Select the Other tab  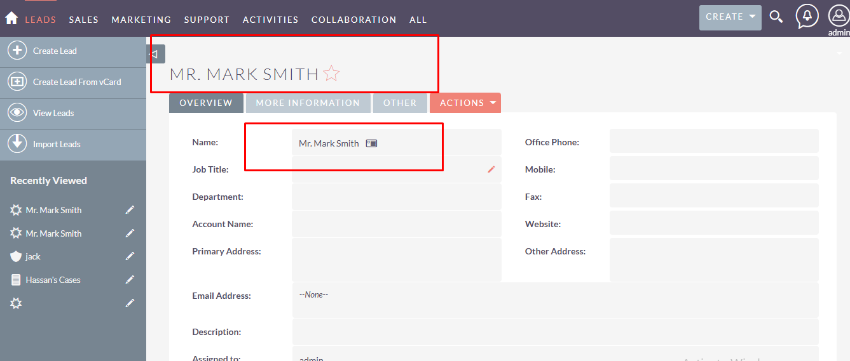pos(399,103)
